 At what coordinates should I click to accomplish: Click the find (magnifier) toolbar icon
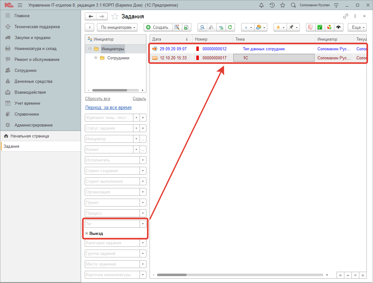pos(202,27)
